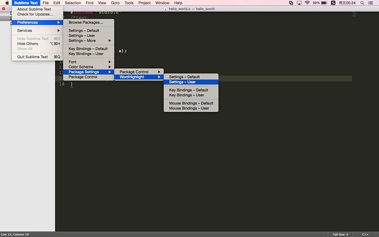The height and width of the screenshot is (237, 379).
Task: Choose Quit Sublime Text
Action: coord(37,57)
